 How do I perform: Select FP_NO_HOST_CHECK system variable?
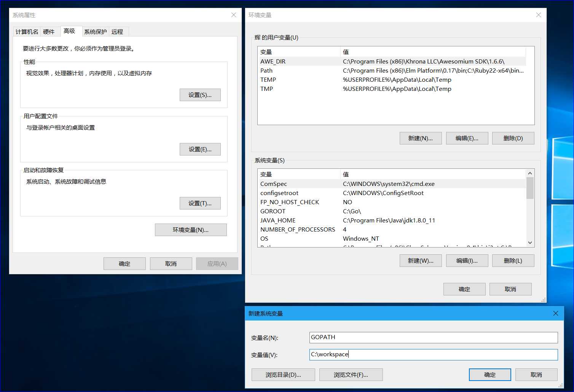pyautogui.click(x=392, y=202)
